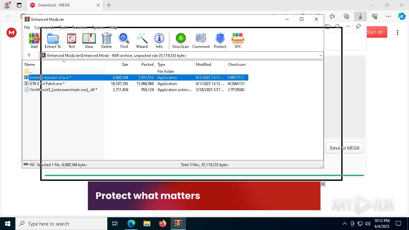
Task: Click the Delete trash can icon
Action: pos(106,41)
